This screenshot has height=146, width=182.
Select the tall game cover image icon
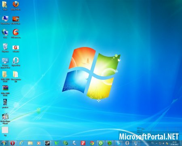point(5,103)
